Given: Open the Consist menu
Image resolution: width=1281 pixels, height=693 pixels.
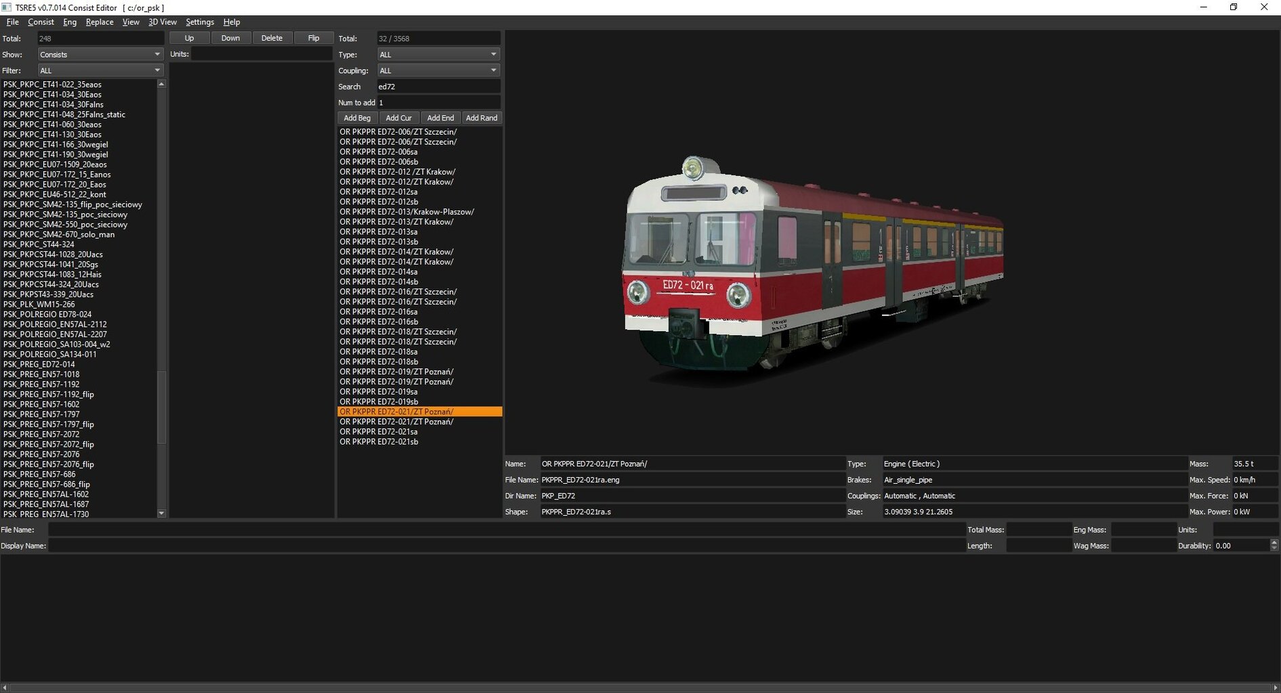Looking at the screenshot, I should coord(41,22).
